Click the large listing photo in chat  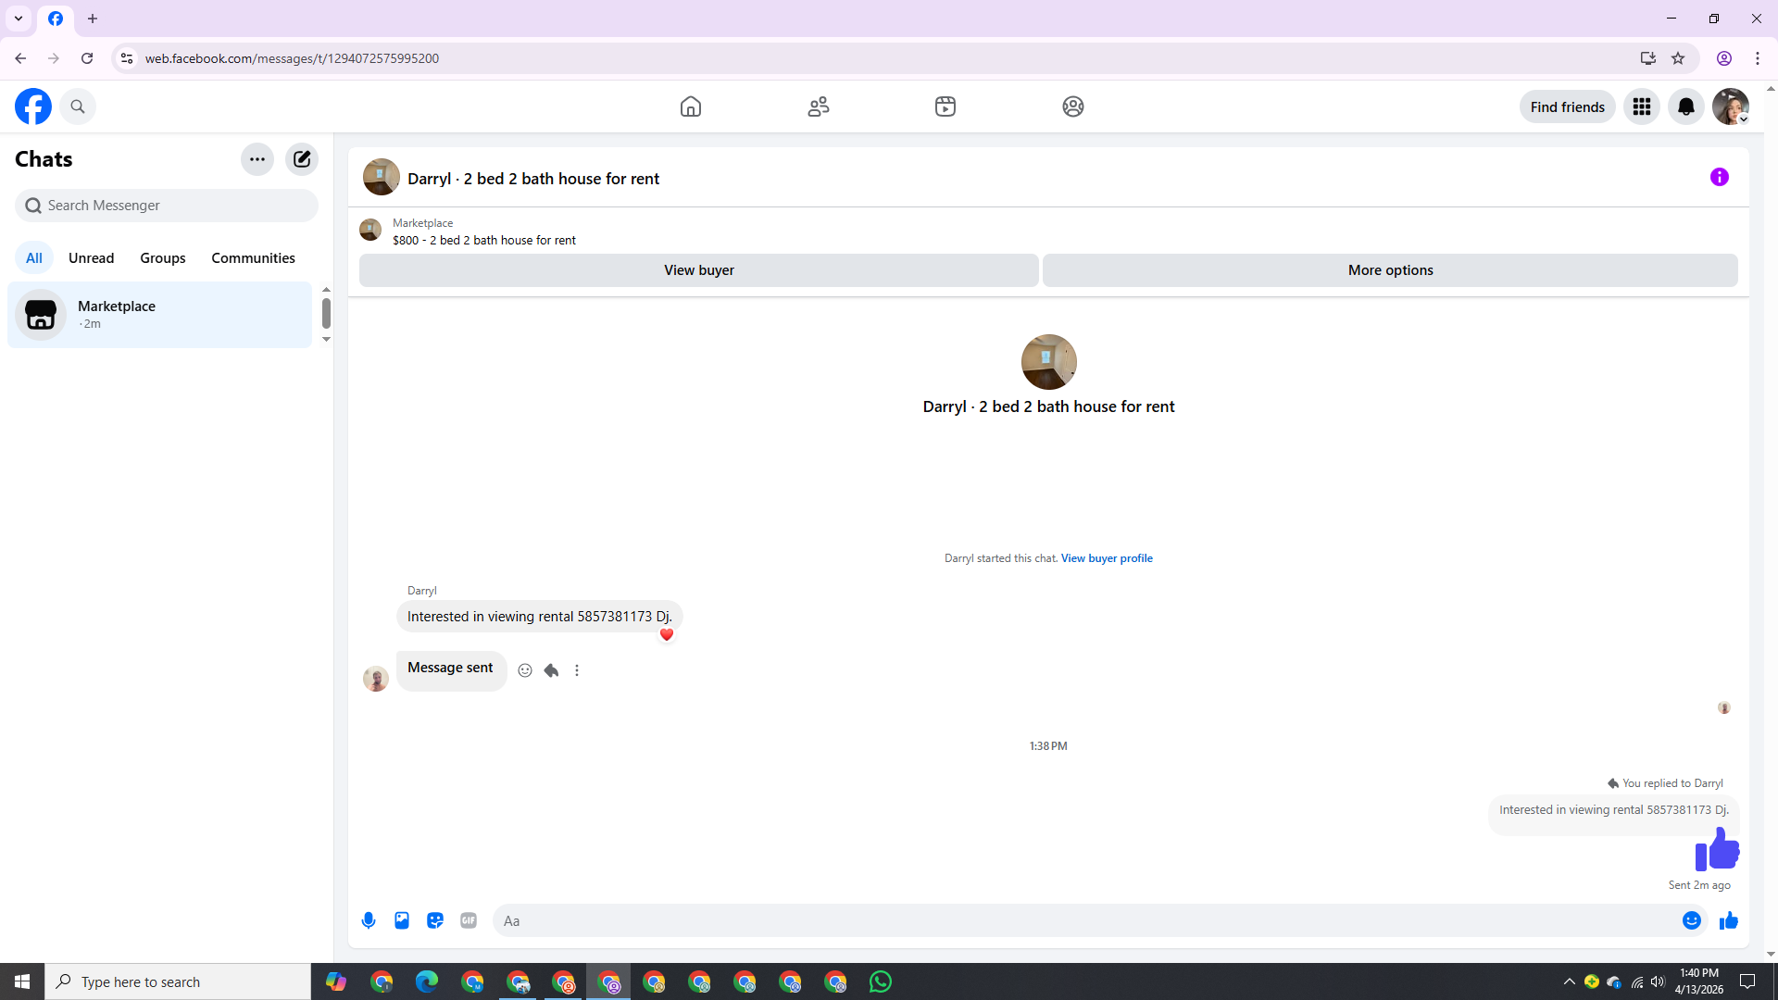click(1049, 362)
